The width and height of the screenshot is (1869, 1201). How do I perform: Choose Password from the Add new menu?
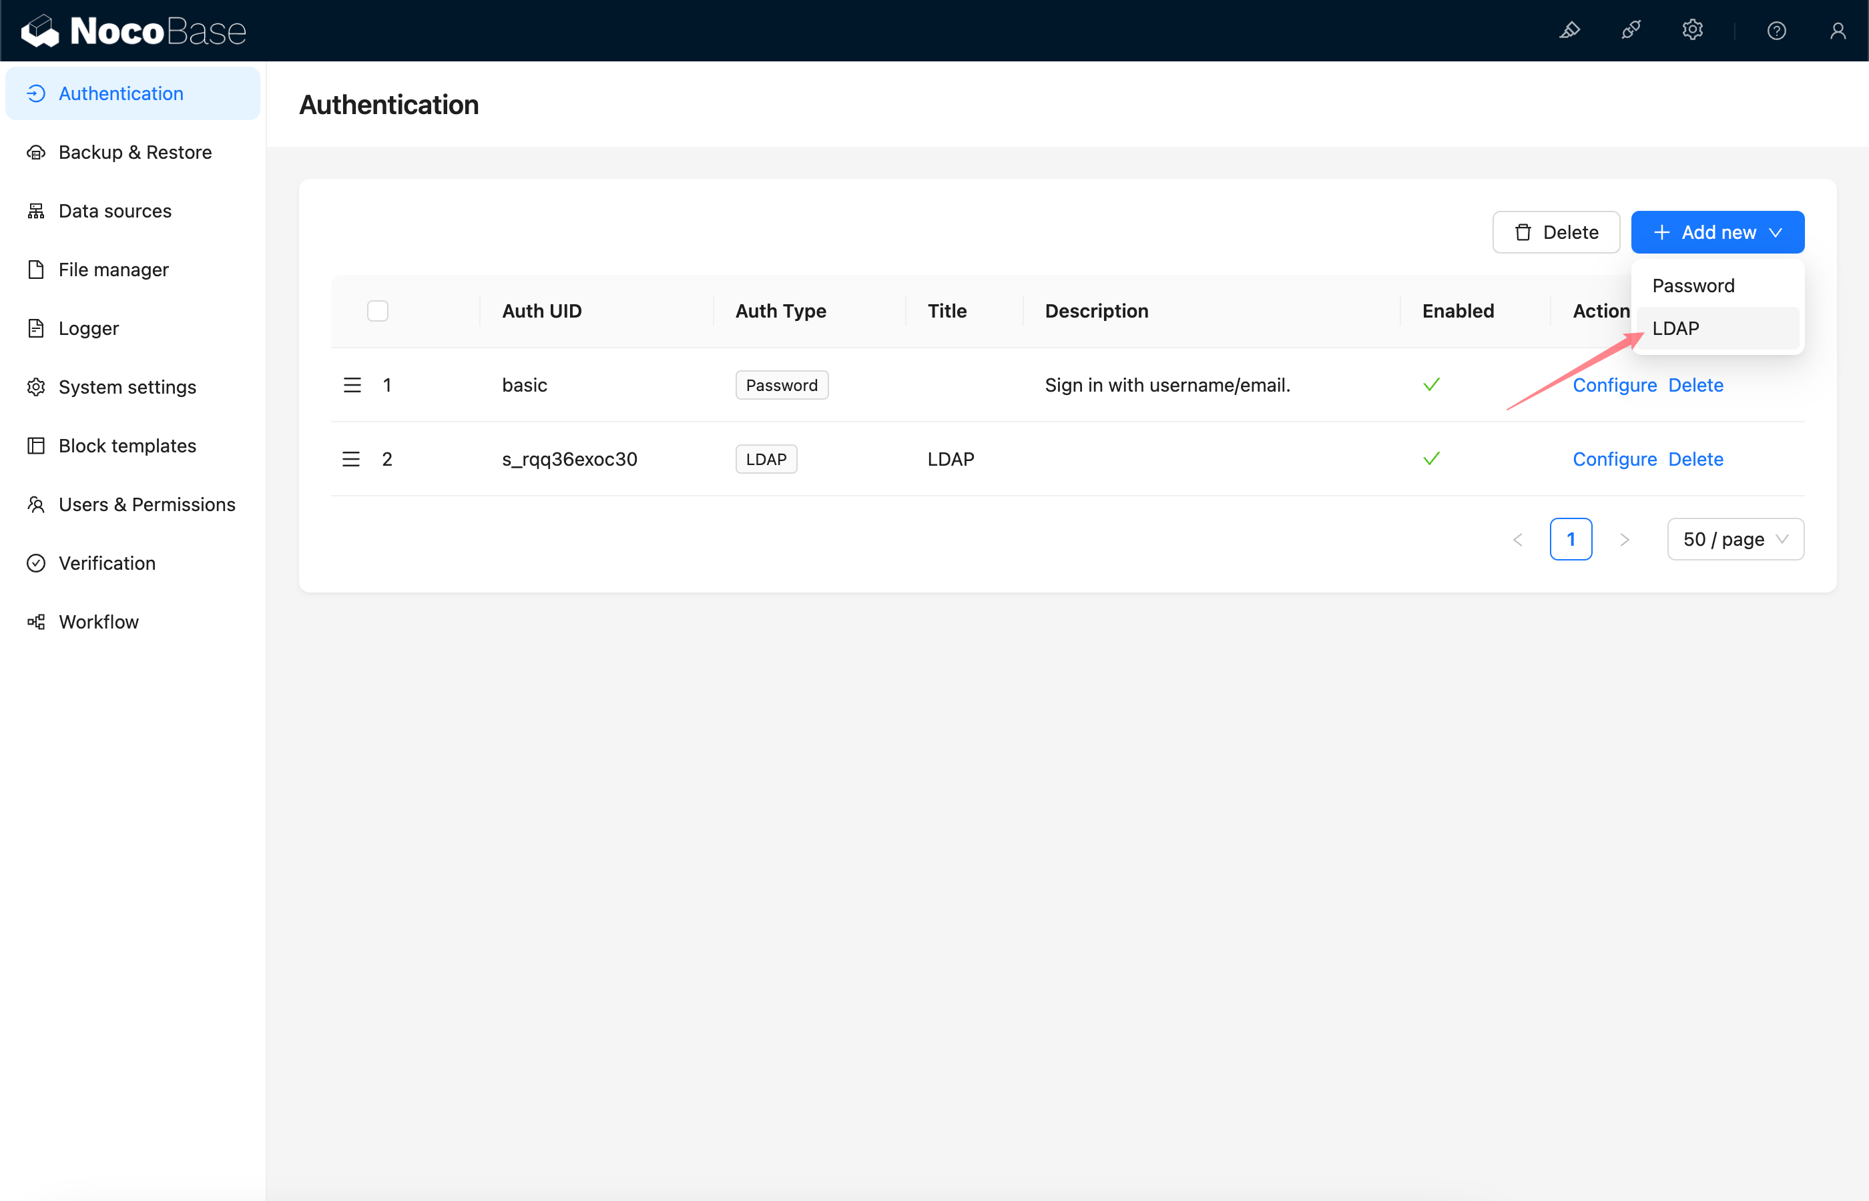(x=1717, y=286)
